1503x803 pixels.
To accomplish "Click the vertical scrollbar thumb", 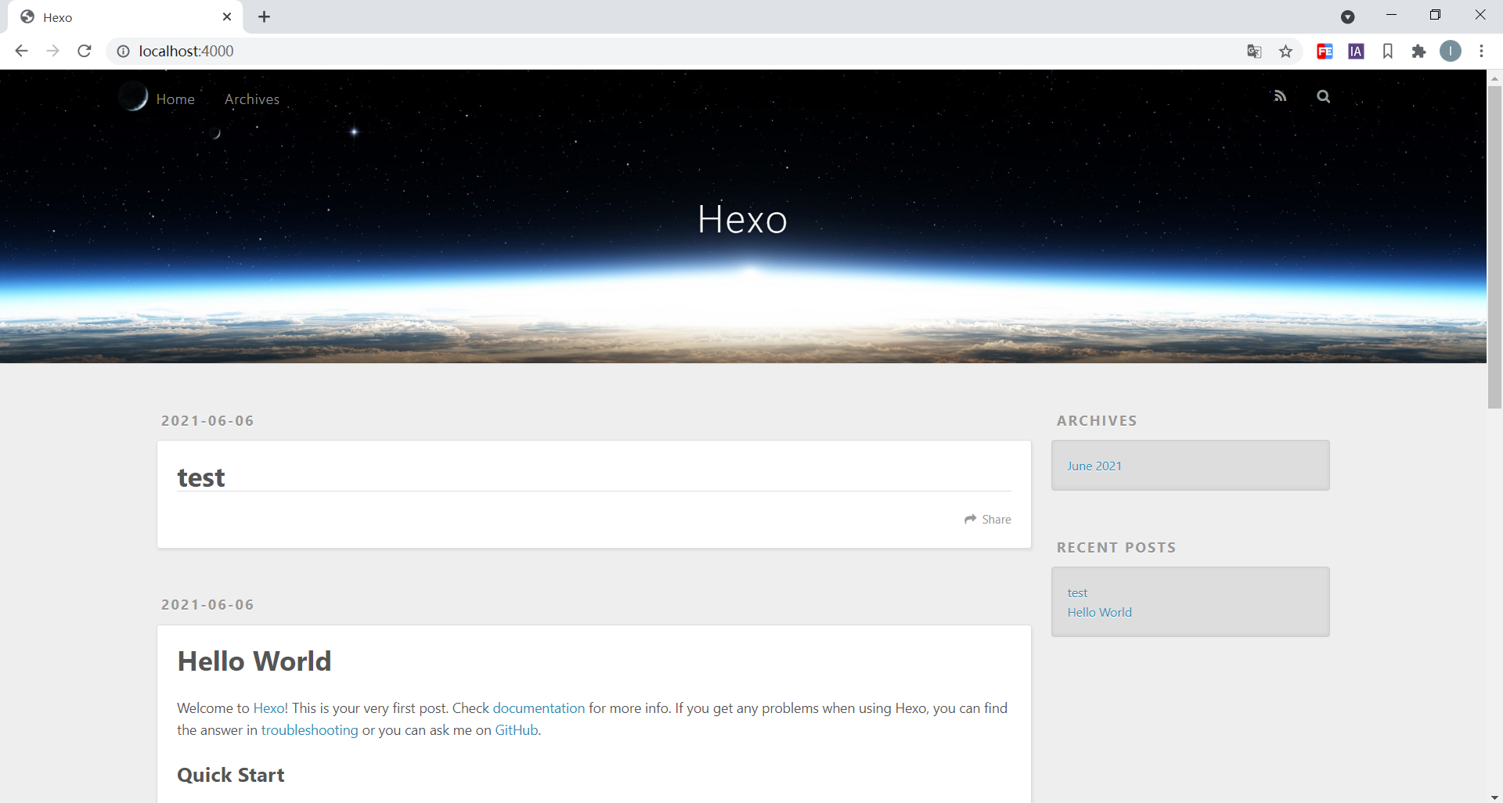I will point(1494,247).
